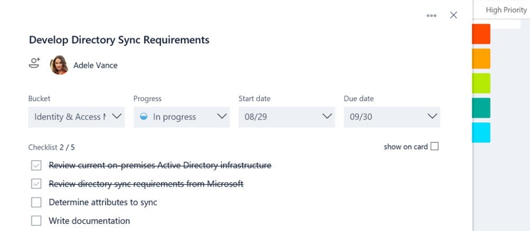Screen dimensions: 530x231
Task: Click Adele Vance's profile picture
Action: pos(59,65)
